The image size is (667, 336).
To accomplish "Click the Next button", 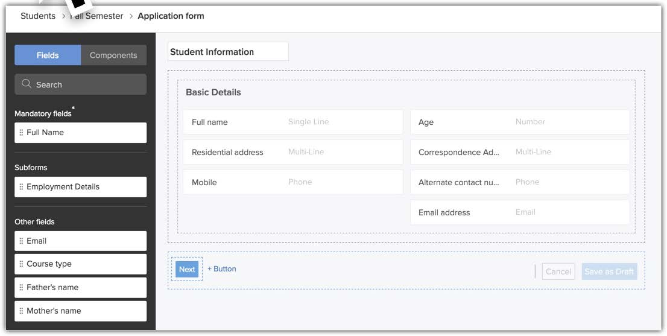I will point(187,269).
